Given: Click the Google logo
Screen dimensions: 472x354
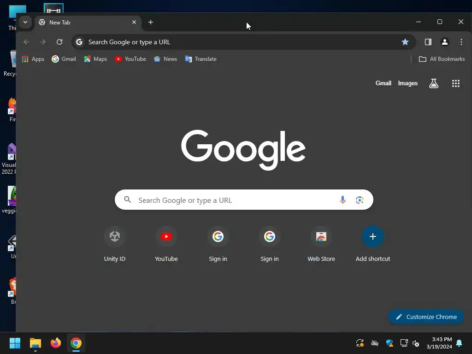Looking at the screenshot, I should (243, 150).
